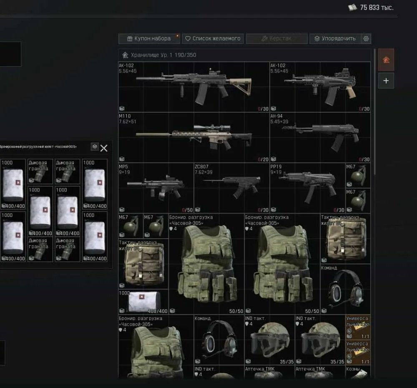The width and height of the screenshot is (417, 388).
Task: Pick the leftmost M67 grenade below MP5
Action: tap(131, 226)
